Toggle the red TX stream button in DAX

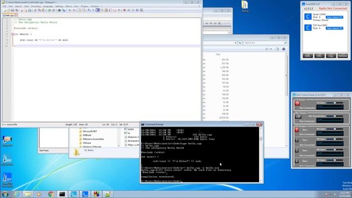click(297, 103)
